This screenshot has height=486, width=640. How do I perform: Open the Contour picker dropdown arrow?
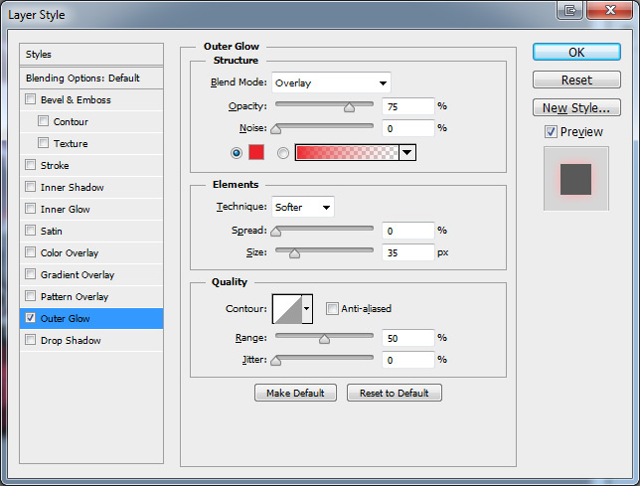(307, 310)
